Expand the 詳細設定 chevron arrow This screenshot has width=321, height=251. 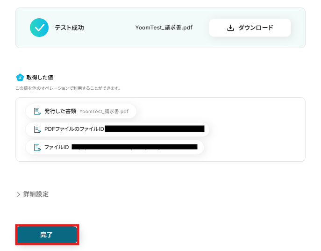point(19,194)
